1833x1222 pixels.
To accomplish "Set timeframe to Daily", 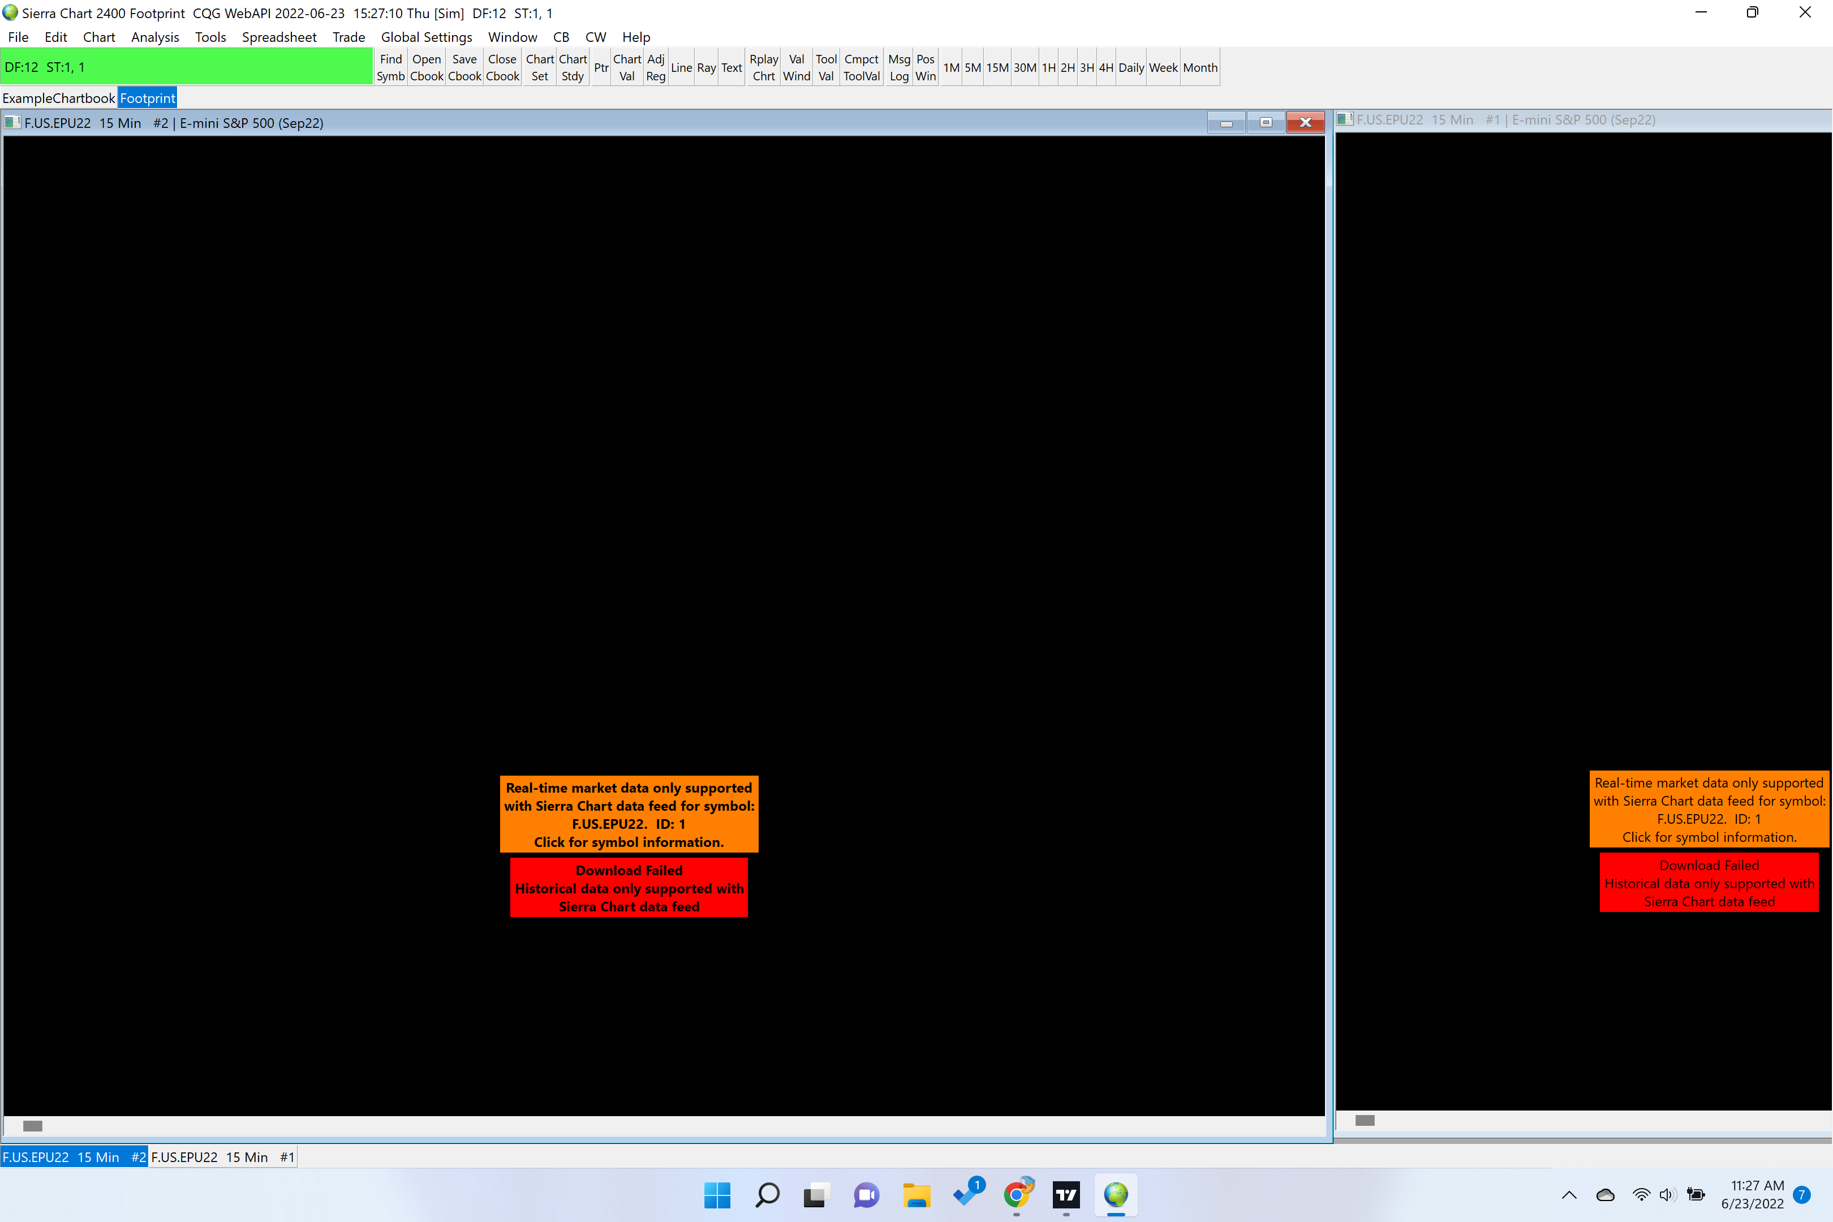I will [x=1131, y=67].
